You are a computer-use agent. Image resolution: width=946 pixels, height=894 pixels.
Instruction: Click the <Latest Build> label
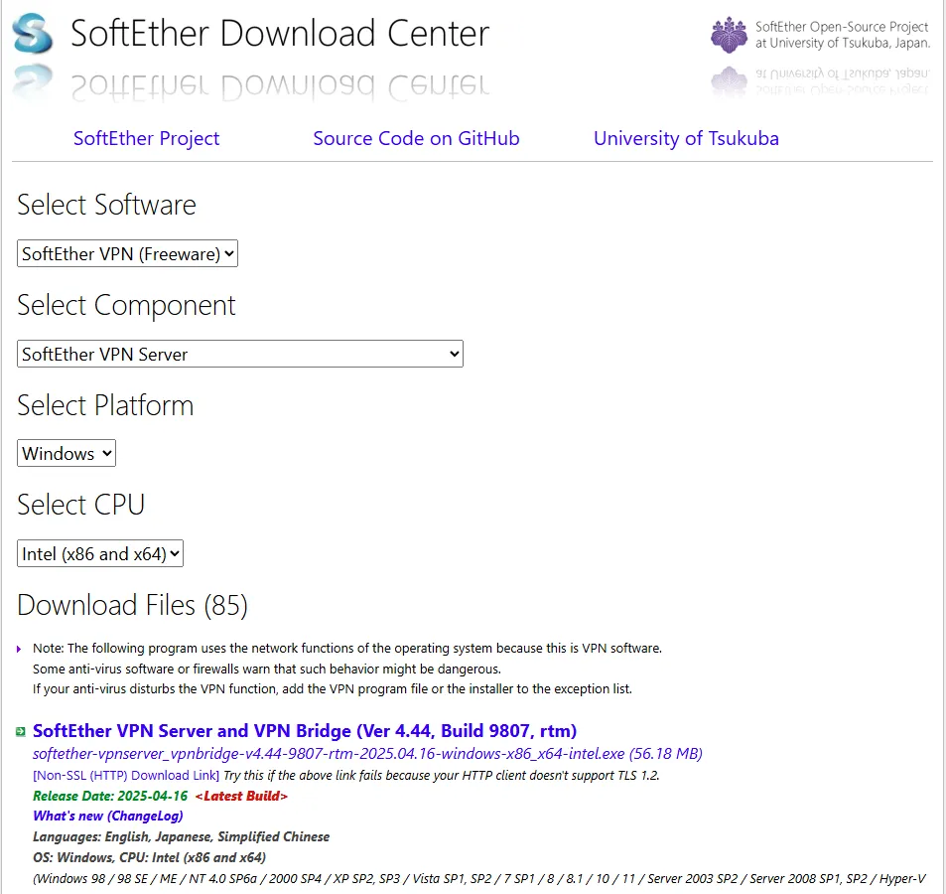click(241, 797)
